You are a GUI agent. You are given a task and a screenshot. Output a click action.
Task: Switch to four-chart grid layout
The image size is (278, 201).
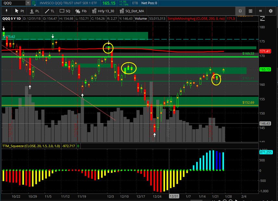click(x=250, y=11)
